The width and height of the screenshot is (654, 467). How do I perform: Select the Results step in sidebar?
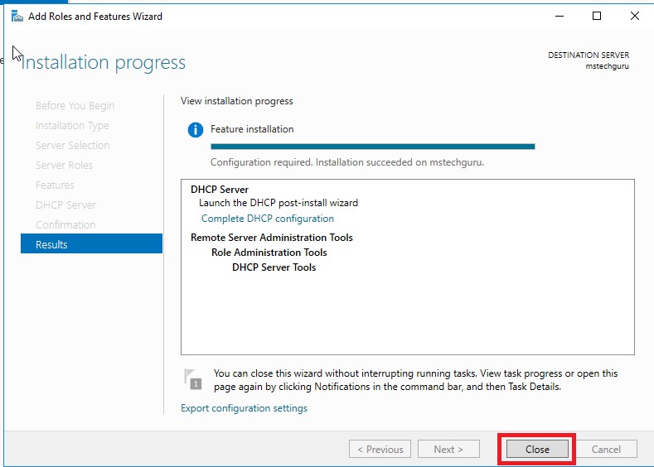point(91,243)
